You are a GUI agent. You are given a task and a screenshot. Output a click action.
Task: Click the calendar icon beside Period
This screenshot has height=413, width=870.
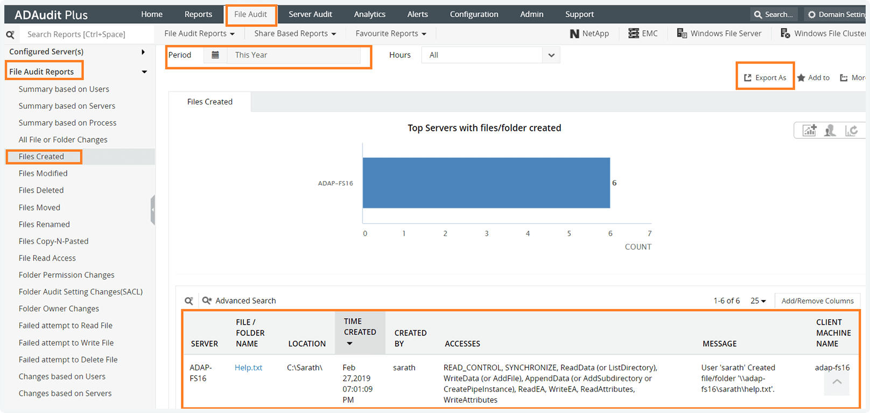215,55
